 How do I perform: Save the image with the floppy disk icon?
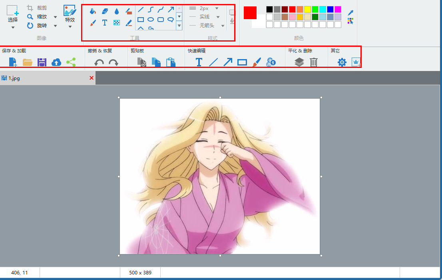click(x=42, y=62)
